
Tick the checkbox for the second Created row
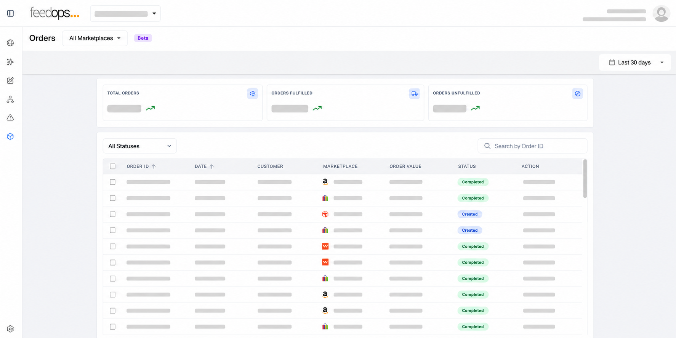(x=112, y=230)
